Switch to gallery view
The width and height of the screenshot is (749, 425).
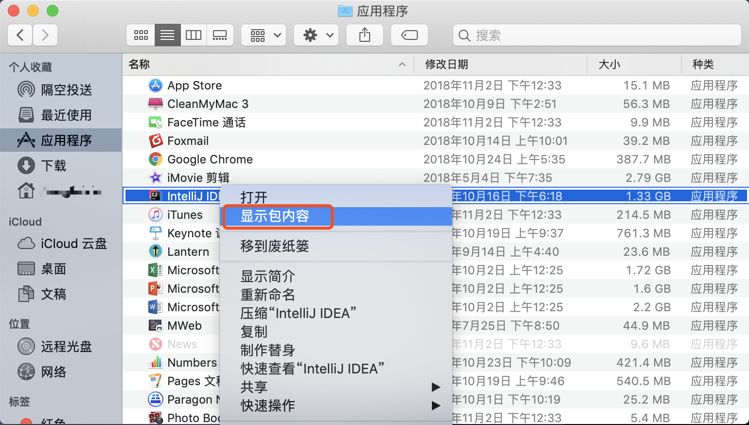click(x=220, y=35)
